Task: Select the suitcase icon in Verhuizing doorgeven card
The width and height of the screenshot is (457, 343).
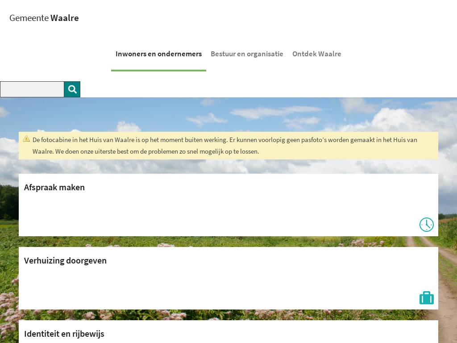Action: (426, 298)
